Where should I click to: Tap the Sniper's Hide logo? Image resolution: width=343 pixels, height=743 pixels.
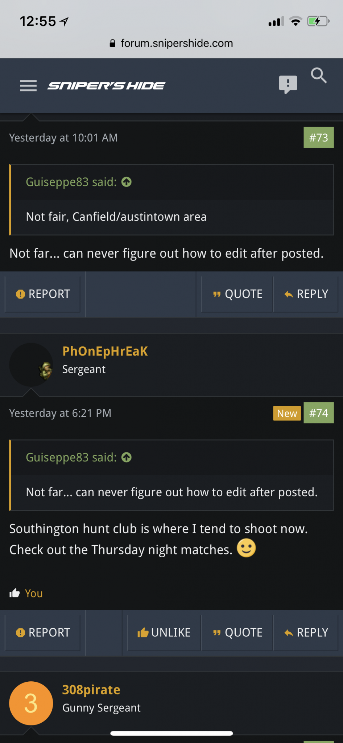coord(106,86)
